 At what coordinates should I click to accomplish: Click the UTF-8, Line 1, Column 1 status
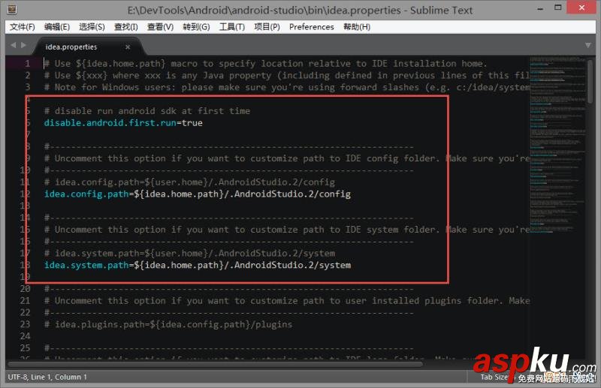point(47,377)
